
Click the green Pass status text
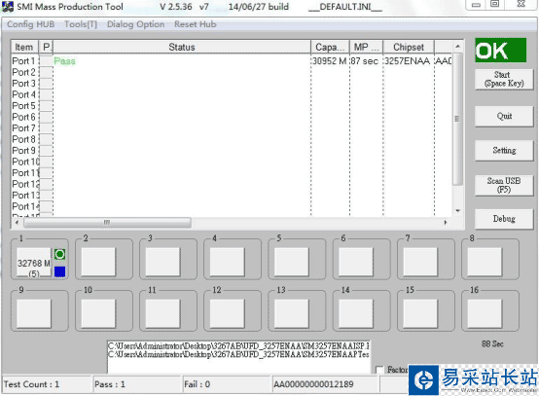click(64, 61)
